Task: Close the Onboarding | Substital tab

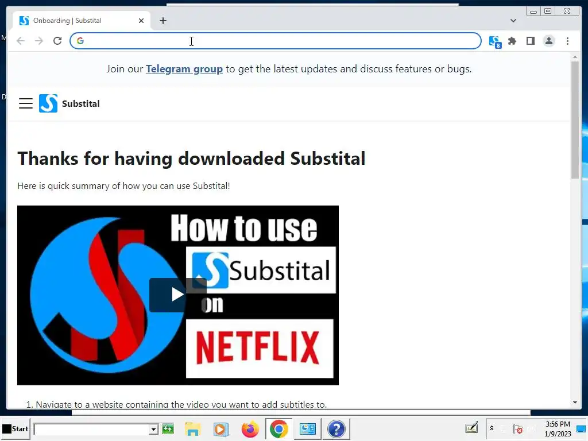Action: click(x=141, y=21)
